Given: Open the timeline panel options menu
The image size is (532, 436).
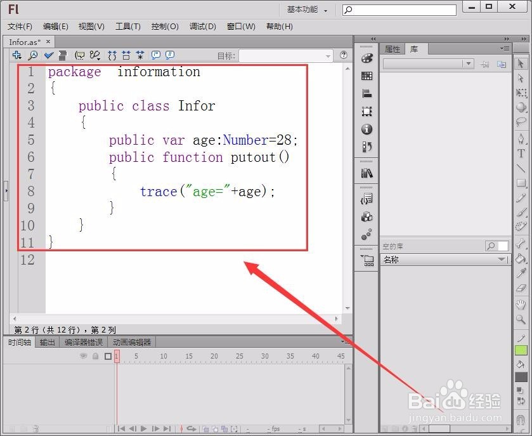Looking at the screenshot, I should coord(346,341).
